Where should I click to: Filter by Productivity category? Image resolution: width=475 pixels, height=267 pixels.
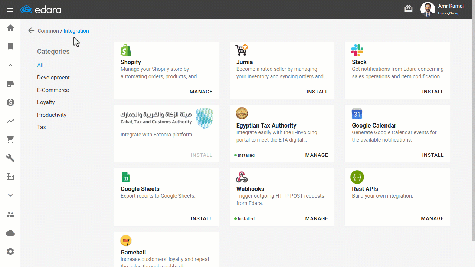(52, 115)
